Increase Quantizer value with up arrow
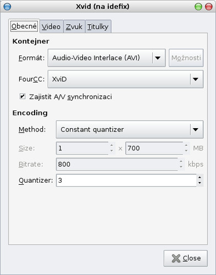The image size is (216, 275). click(200, 178)
